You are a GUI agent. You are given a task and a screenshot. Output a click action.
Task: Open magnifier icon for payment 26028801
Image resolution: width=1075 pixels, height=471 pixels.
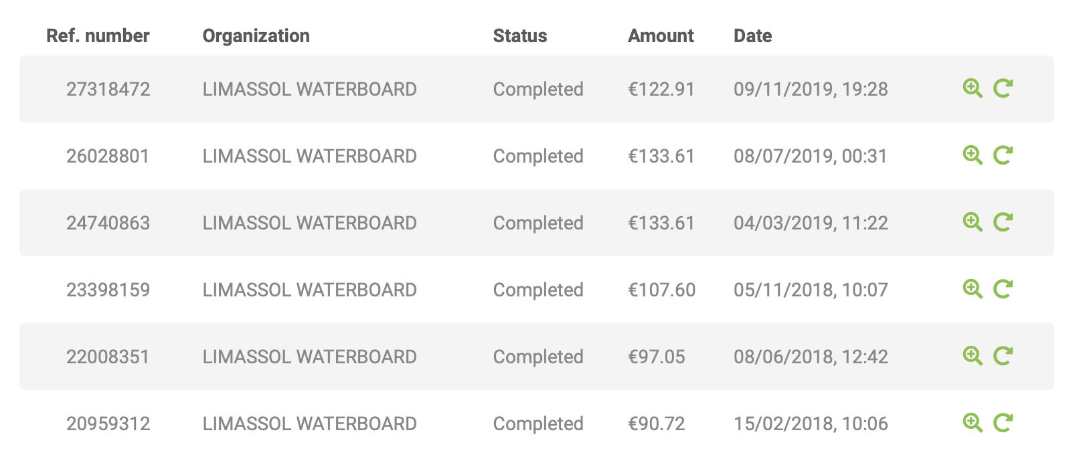(x=973, y=155)
